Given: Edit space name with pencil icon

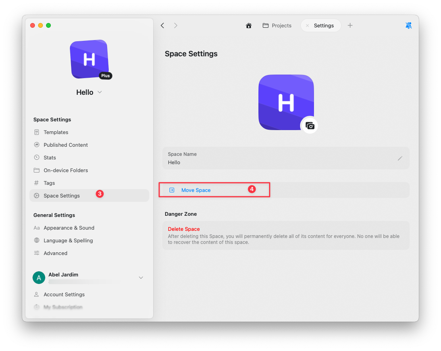Looking at the screenshot, I should pyautogui.click(x=400, y=159).
